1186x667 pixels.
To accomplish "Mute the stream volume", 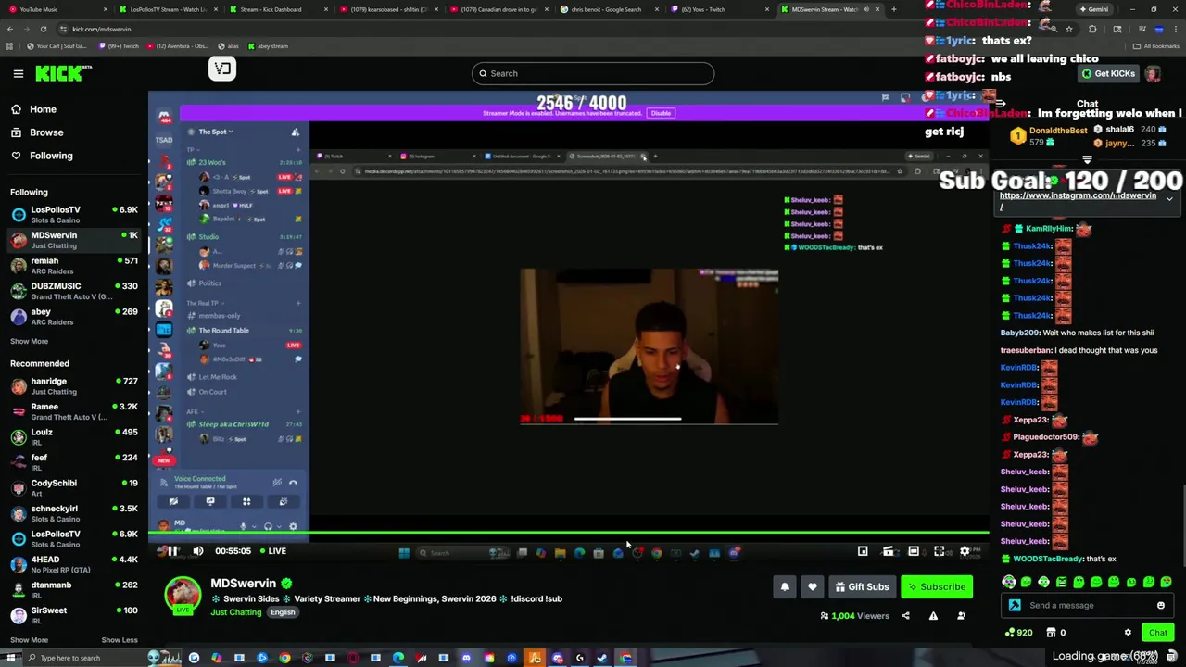I will coord(198,551).
